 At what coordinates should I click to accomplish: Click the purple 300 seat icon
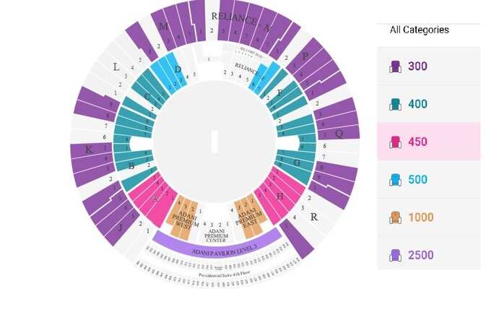click(395, 66)
